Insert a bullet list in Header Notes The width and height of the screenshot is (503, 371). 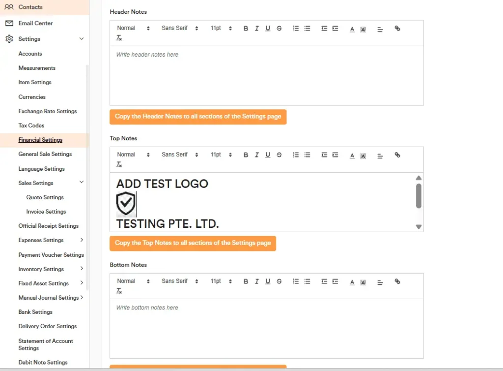tap(307, 28)
